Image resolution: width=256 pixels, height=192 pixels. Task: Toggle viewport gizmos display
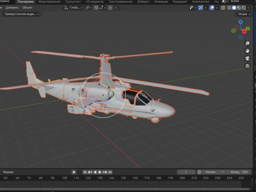click(x=201, y=7)
